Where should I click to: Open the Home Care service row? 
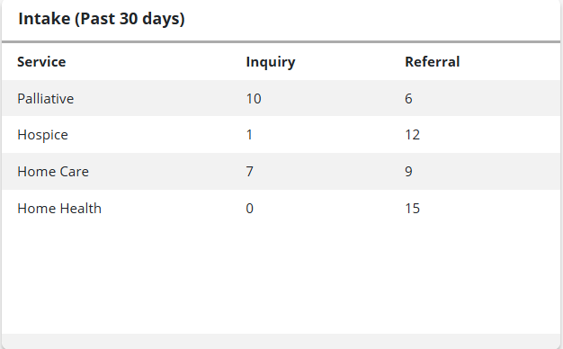281,171
